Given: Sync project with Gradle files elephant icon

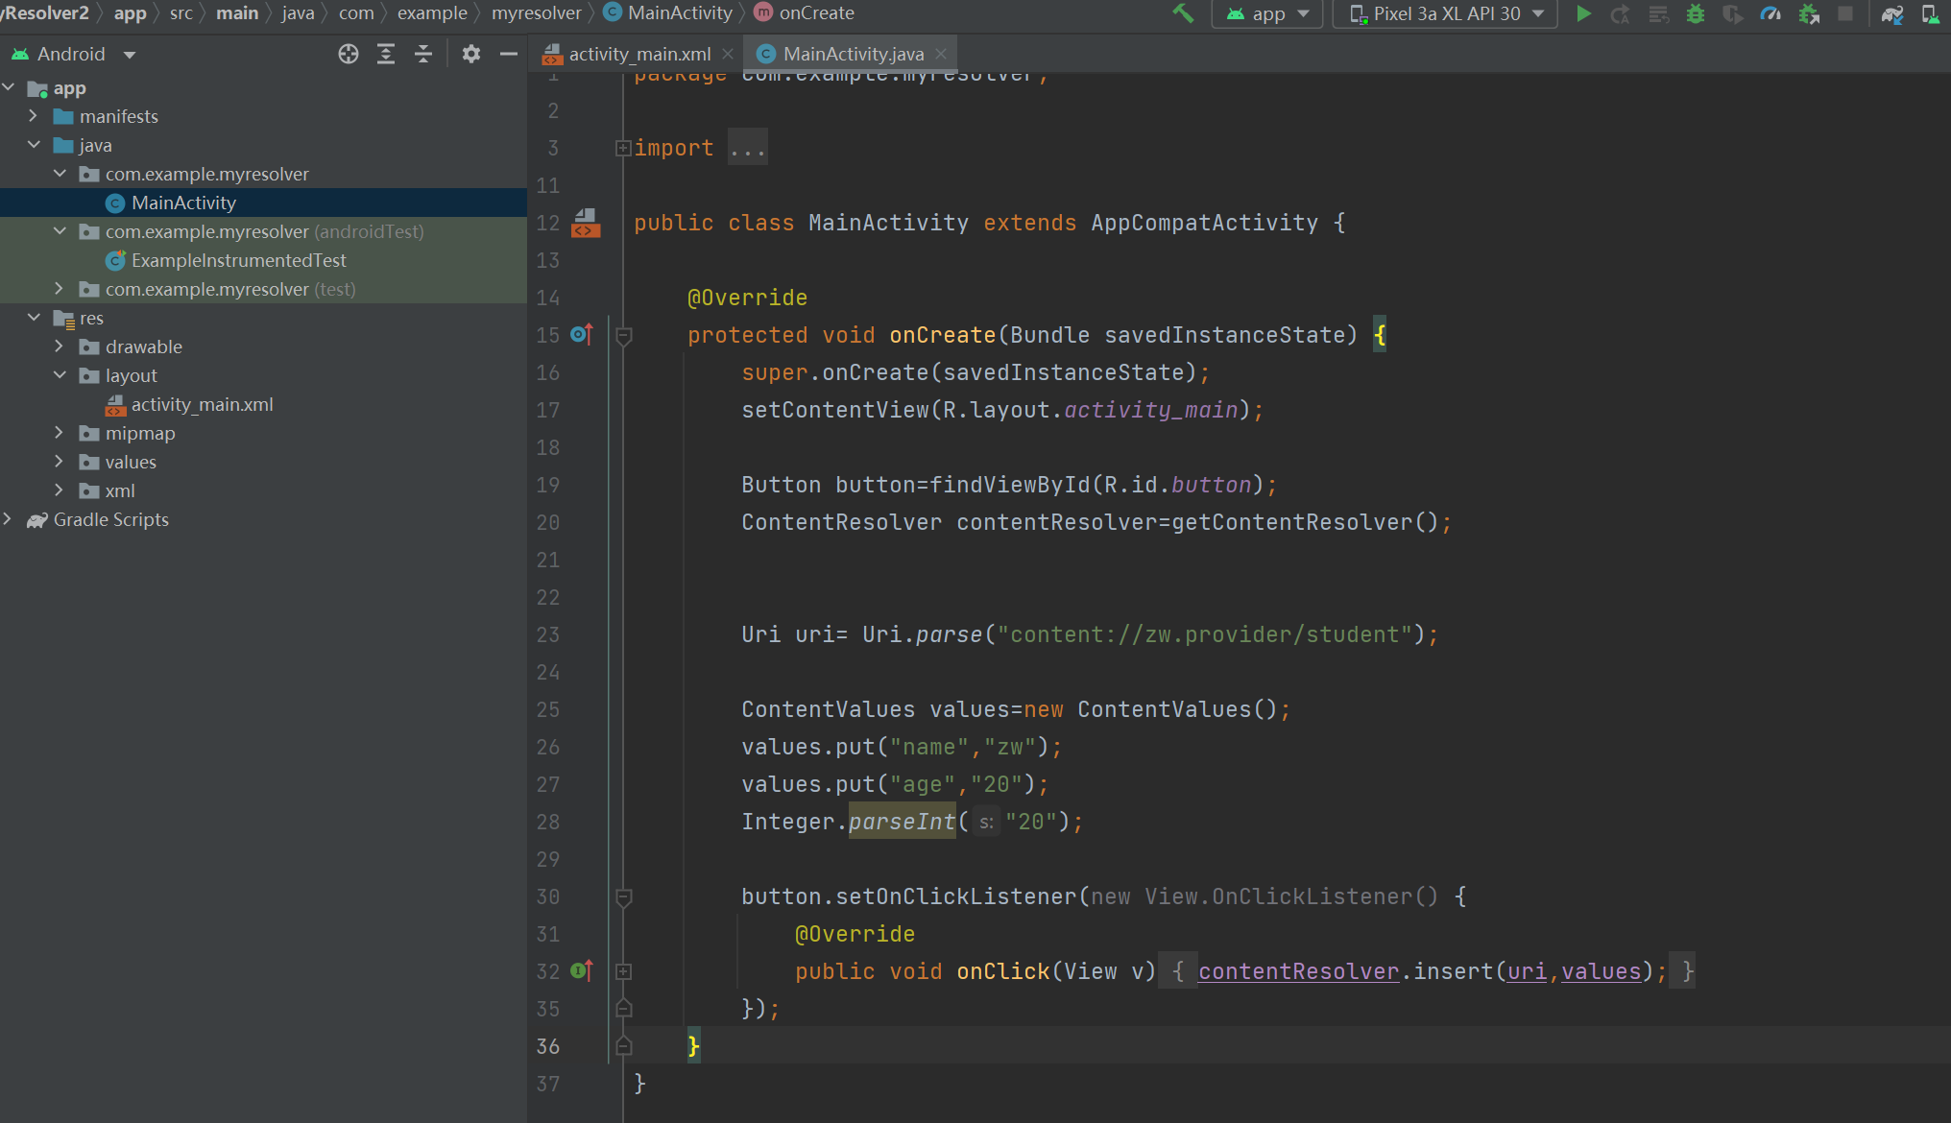Looking at the screenshot, I should click(x=1892, y=13).
